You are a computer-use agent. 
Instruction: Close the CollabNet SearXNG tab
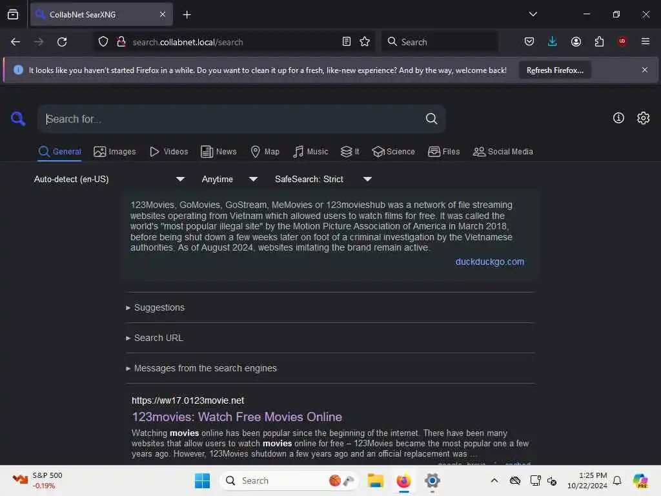[163, 15]
